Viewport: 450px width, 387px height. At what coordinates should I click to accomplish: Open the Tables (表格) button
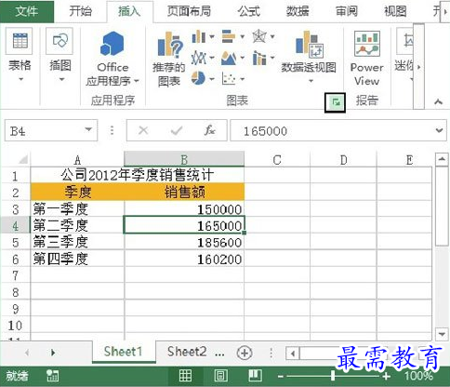20,56
